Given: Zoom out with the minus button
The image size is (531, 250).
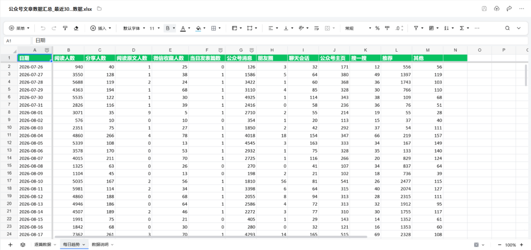Looking at the screenshot, I should (x=500, y=245).
